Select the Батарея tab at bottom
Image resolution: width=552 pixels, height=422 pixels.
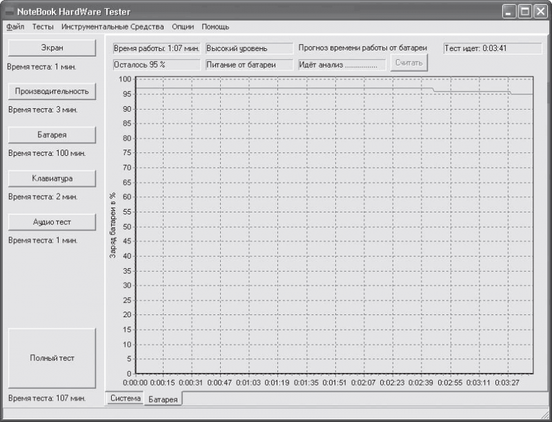click(x=163, y=399)
